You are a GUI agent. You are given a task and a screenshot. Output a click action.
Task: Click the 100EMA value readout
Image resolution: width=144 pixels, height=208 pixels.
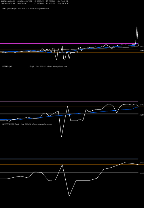[24, 1]
